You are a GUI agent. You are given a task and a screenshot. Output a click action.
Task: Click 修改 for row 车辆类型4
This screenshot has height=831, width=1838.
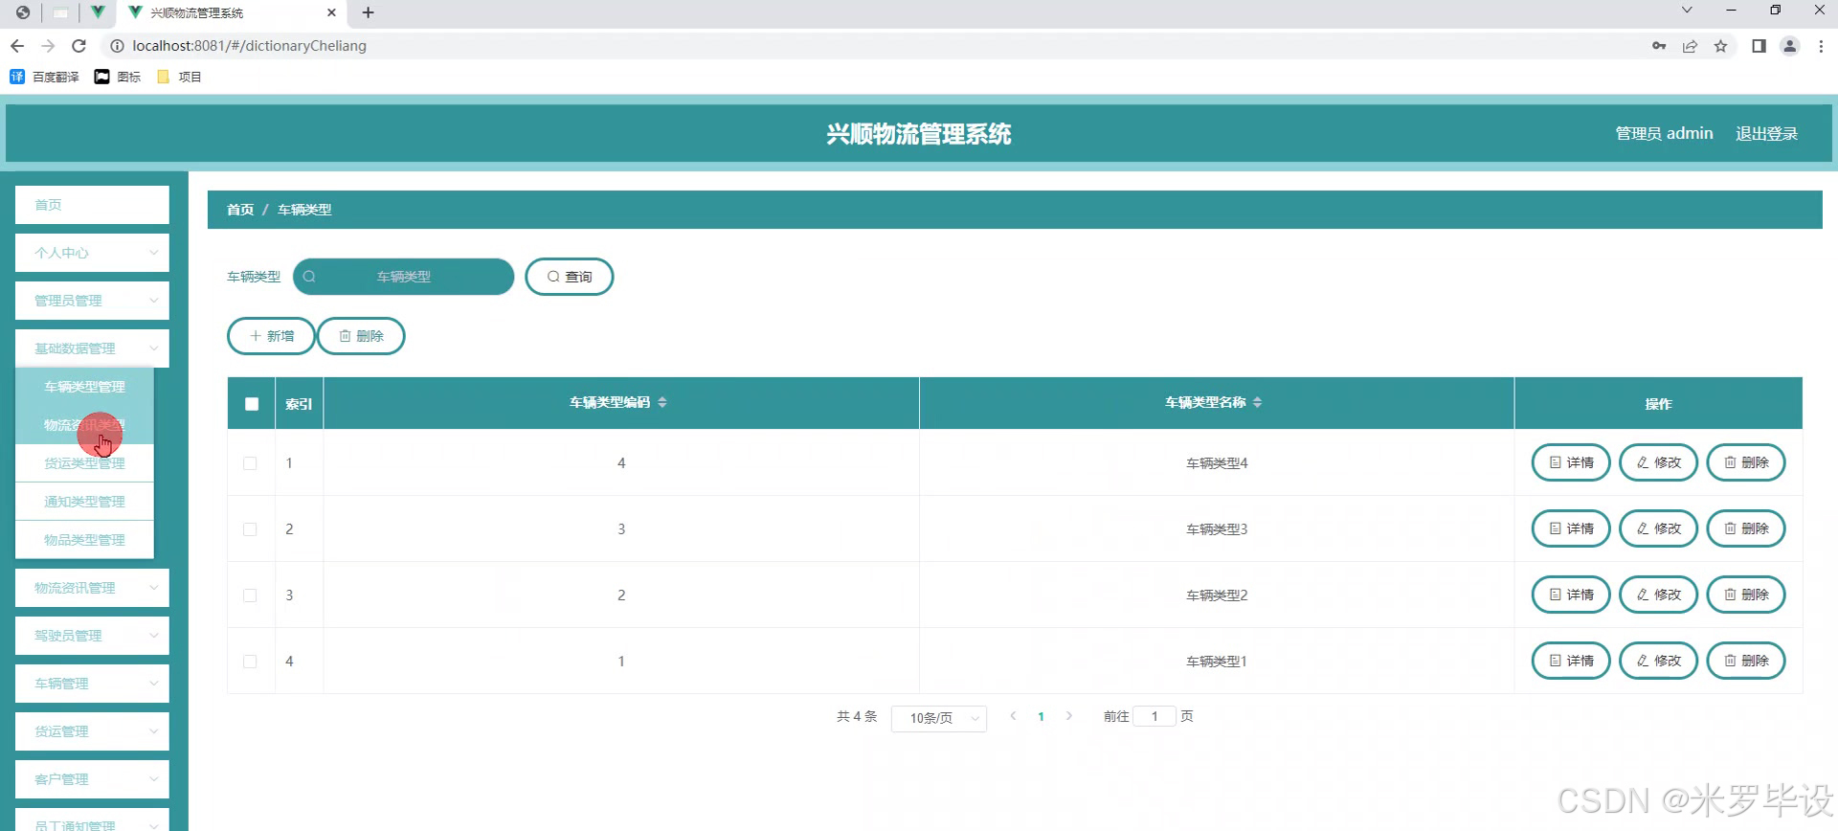[1658, 462]
